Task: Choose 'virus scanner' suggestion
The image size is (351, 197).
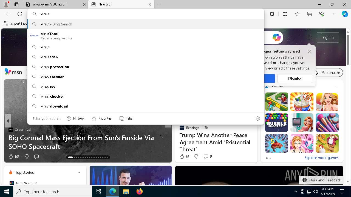Action: 146,77
